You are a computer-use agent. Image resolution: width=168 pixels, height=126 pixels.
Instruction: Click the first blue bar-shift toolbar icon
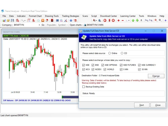[146, 20]
